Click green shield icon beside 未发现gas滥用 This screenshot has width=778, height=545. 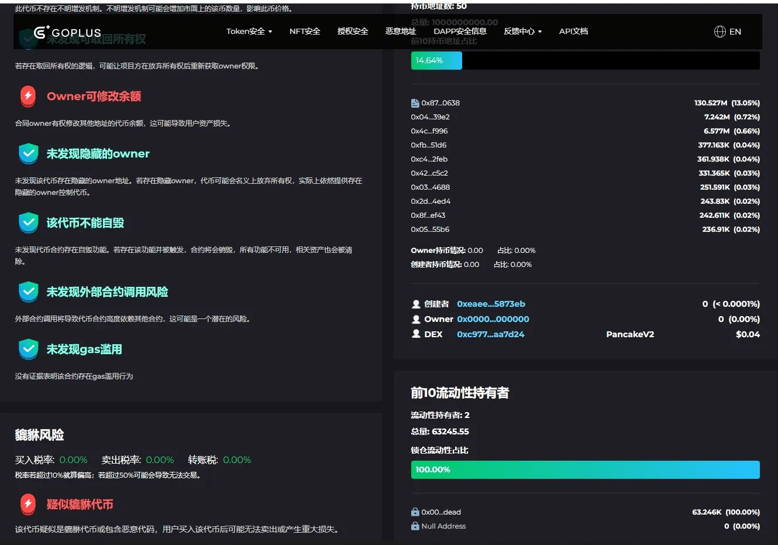pyautogui.click(x=28, y=349)
